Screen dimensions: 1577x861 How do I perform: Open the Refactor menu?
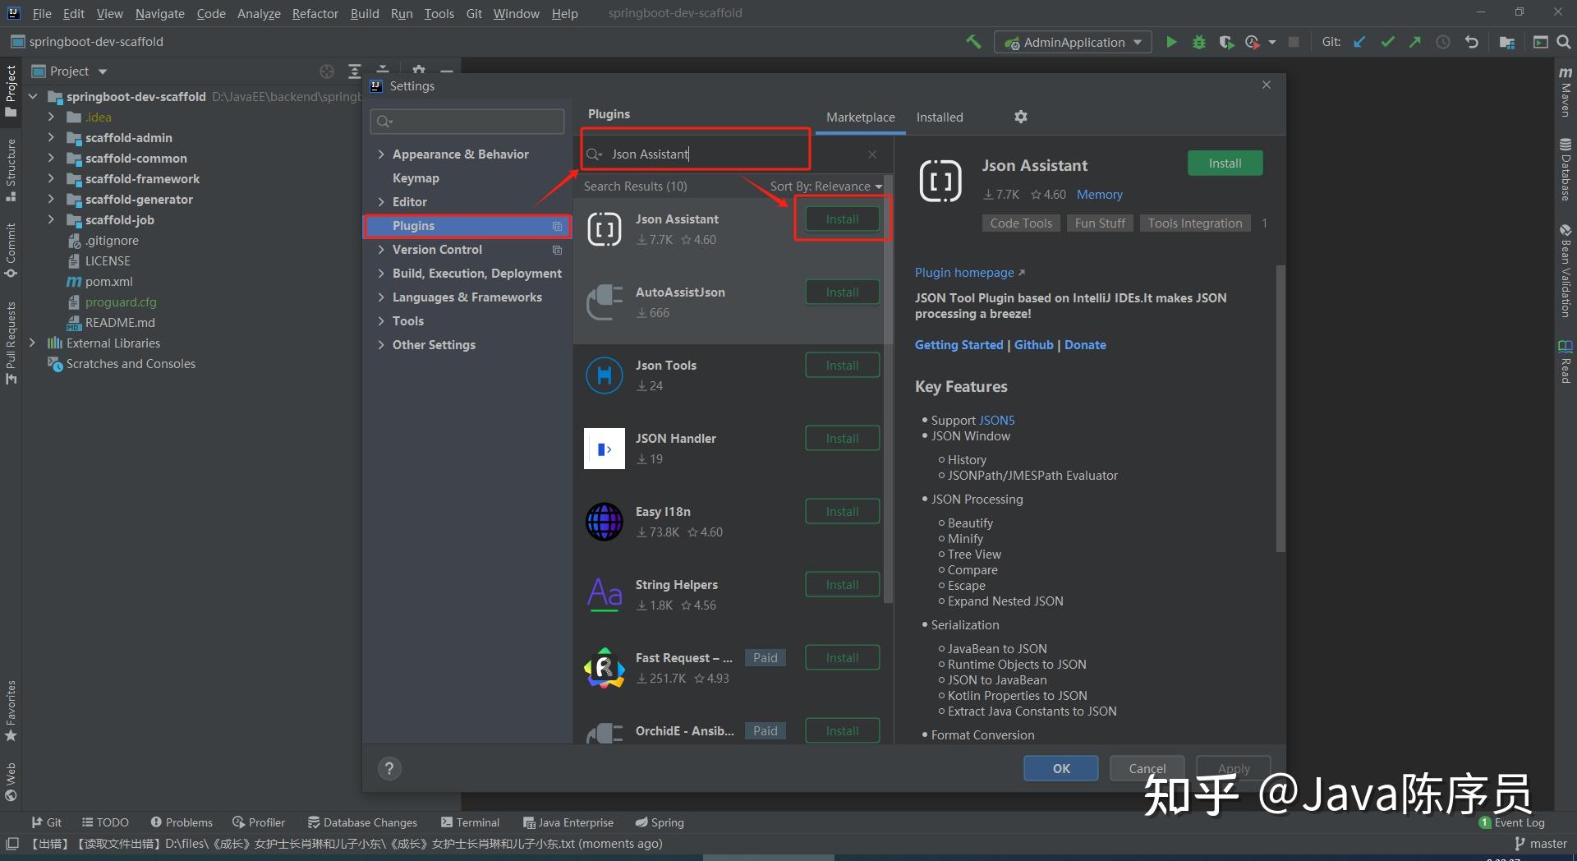[315, 13]
